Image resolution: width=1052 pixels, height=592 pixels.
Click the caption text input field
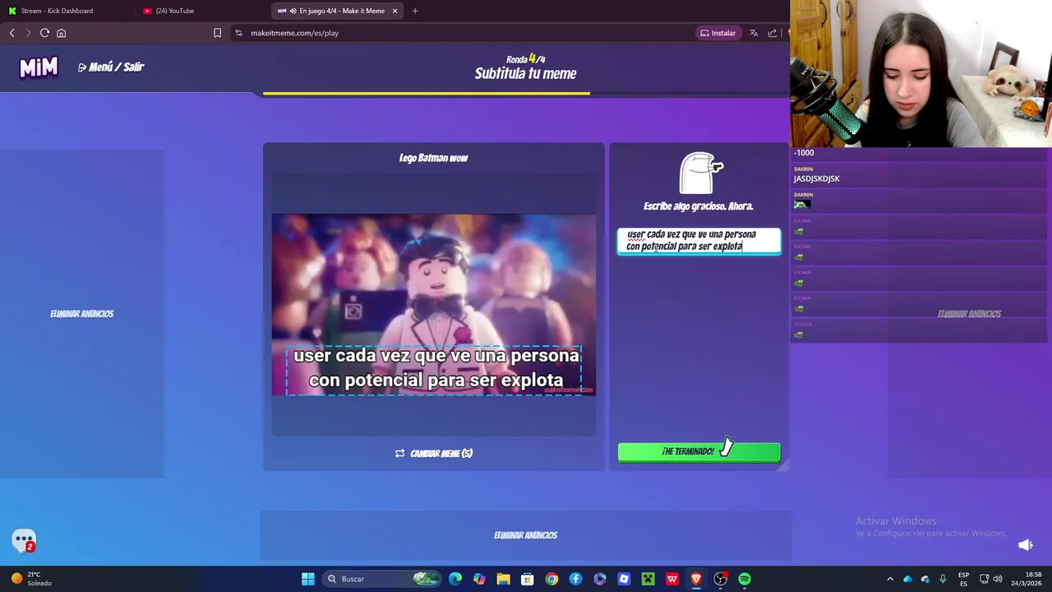[x=699, y=241]
